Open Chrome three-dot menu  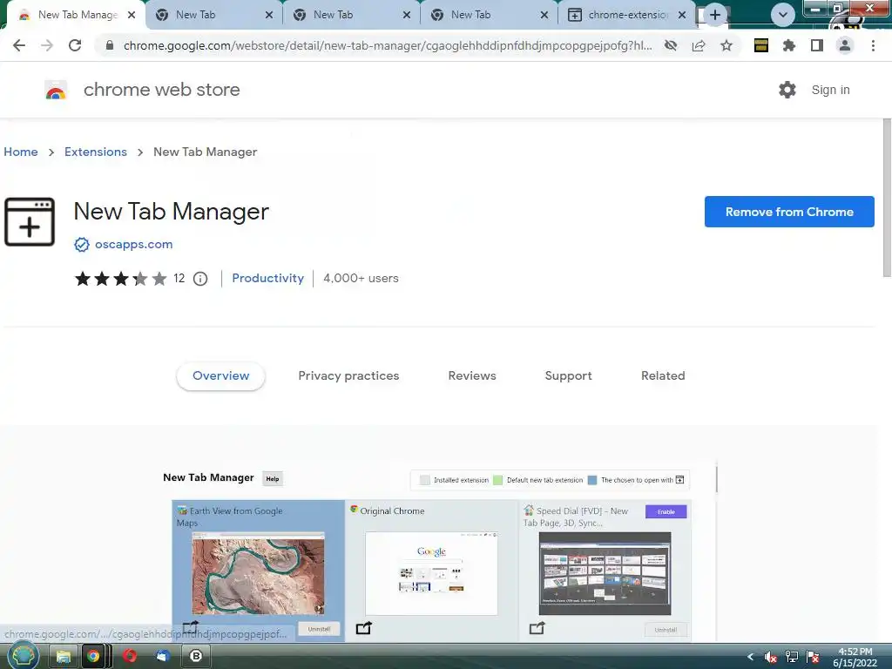tap(873, 45)
